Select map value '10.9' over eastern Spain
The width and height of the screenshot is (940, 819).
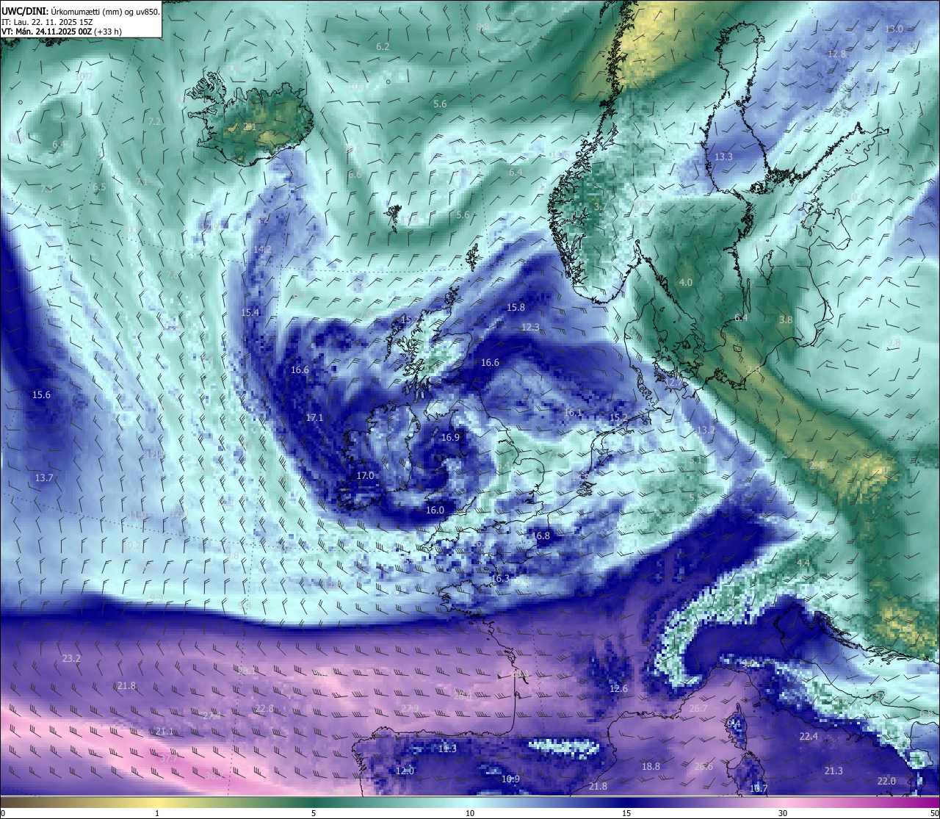(510, 779)
